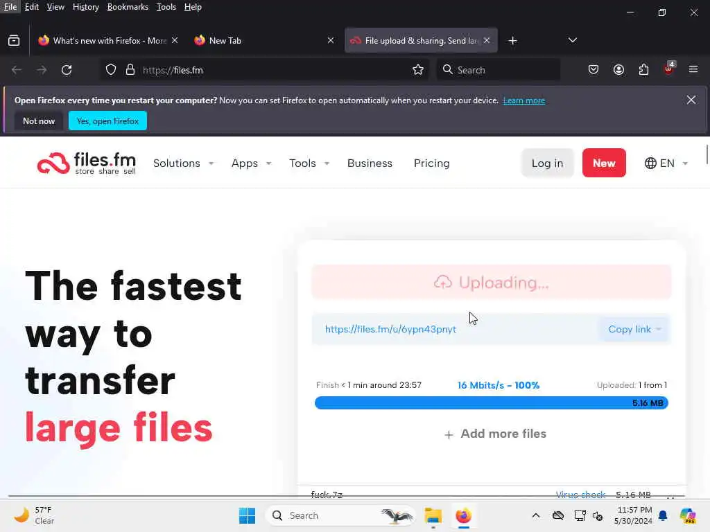Screen dimensions: 710x532
Task: Switch to New Tab tab
Action: pos(264,41)
